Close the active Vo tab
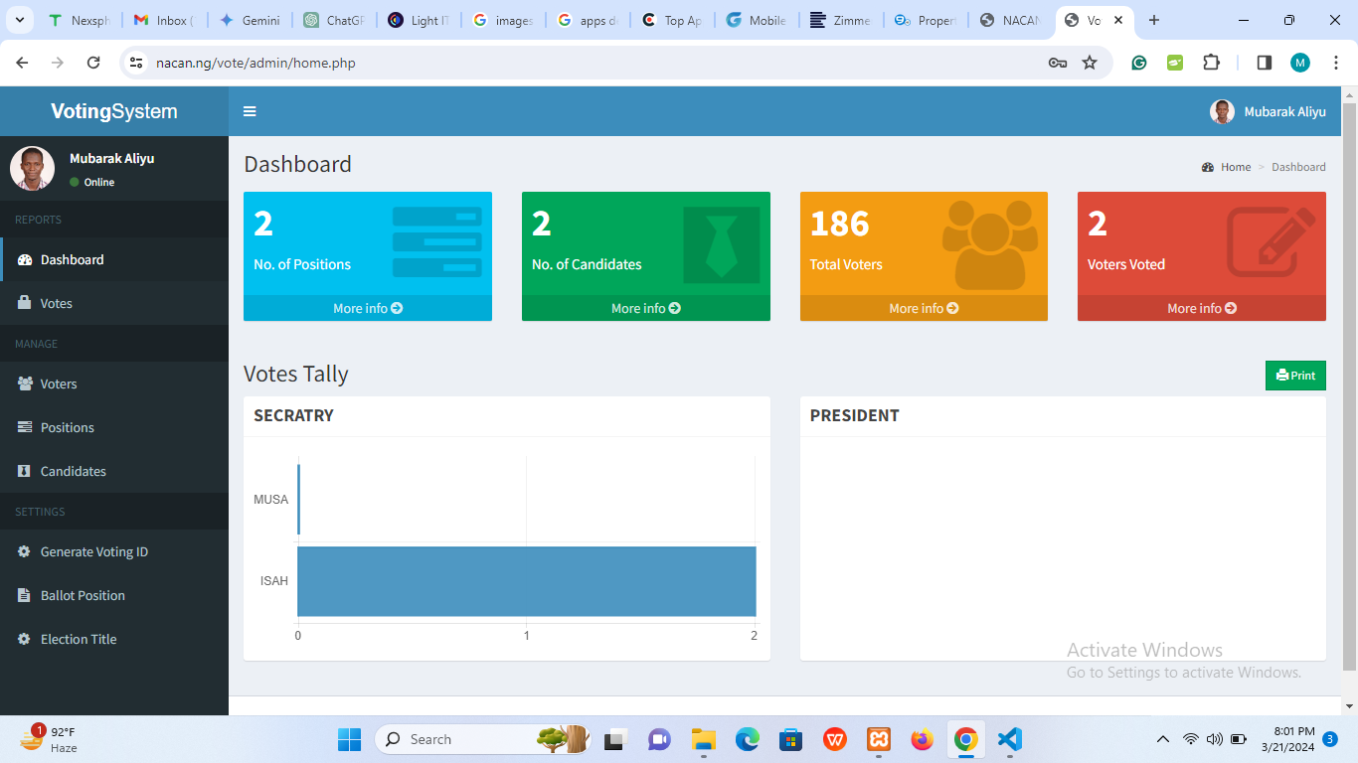 tap(1118, 20)
